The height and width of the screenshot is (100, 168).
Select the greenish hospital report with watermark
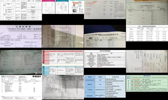(x=21, y=62)
